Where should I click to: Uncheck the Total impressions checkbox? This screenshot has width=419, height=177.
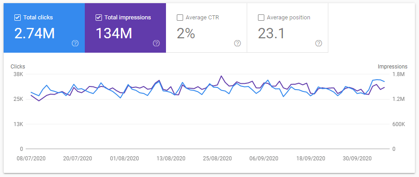pyautogui.click(x=99, y=18)
